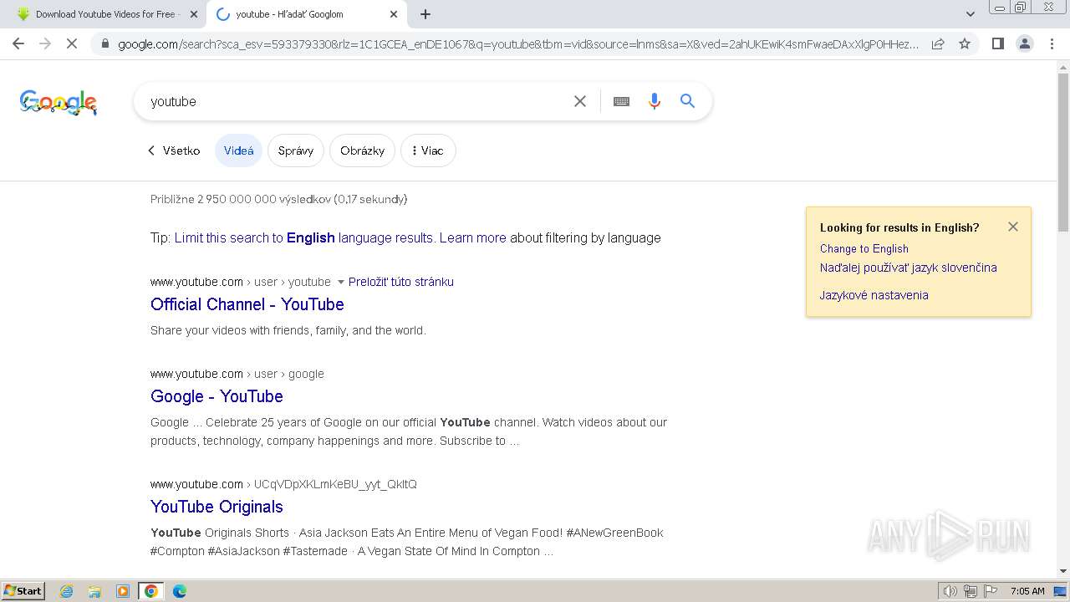The image size is (1070, 602).
Task: Choose Change to English
Action: [864, 248]
